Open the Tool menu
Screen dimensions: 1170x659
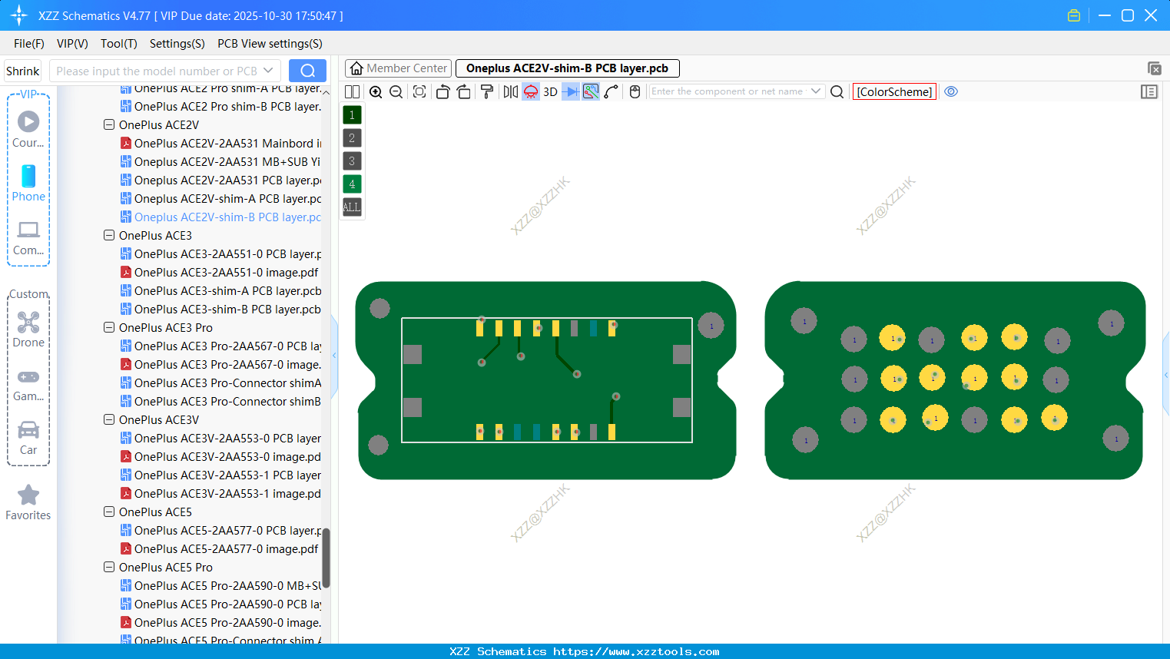tap(118, 44)
